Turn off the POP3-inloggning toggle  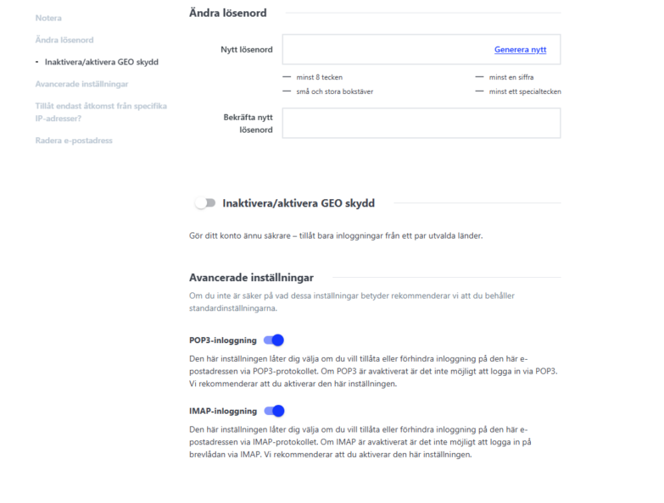[274, 340]
